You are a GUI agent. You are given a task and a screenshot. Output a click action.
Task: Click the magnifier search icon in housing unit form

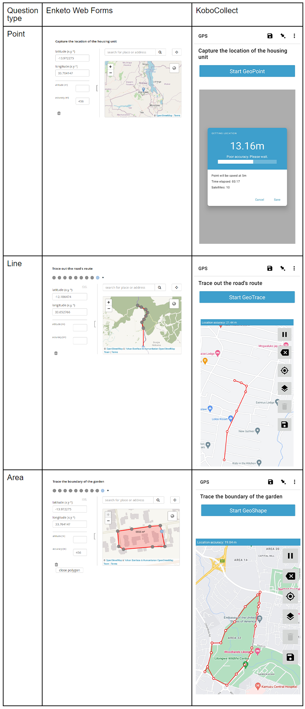[x=160, y=52]
